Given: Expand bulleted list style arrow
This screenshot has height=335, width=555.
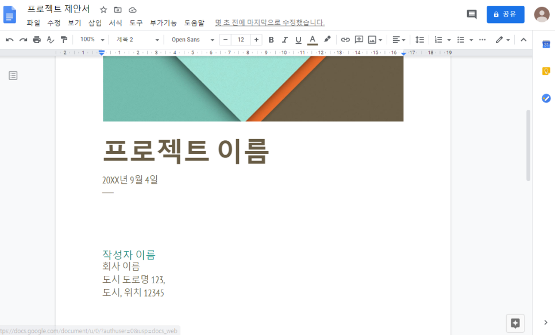Looking at the screenshot, I should click(x=471, y=40).
